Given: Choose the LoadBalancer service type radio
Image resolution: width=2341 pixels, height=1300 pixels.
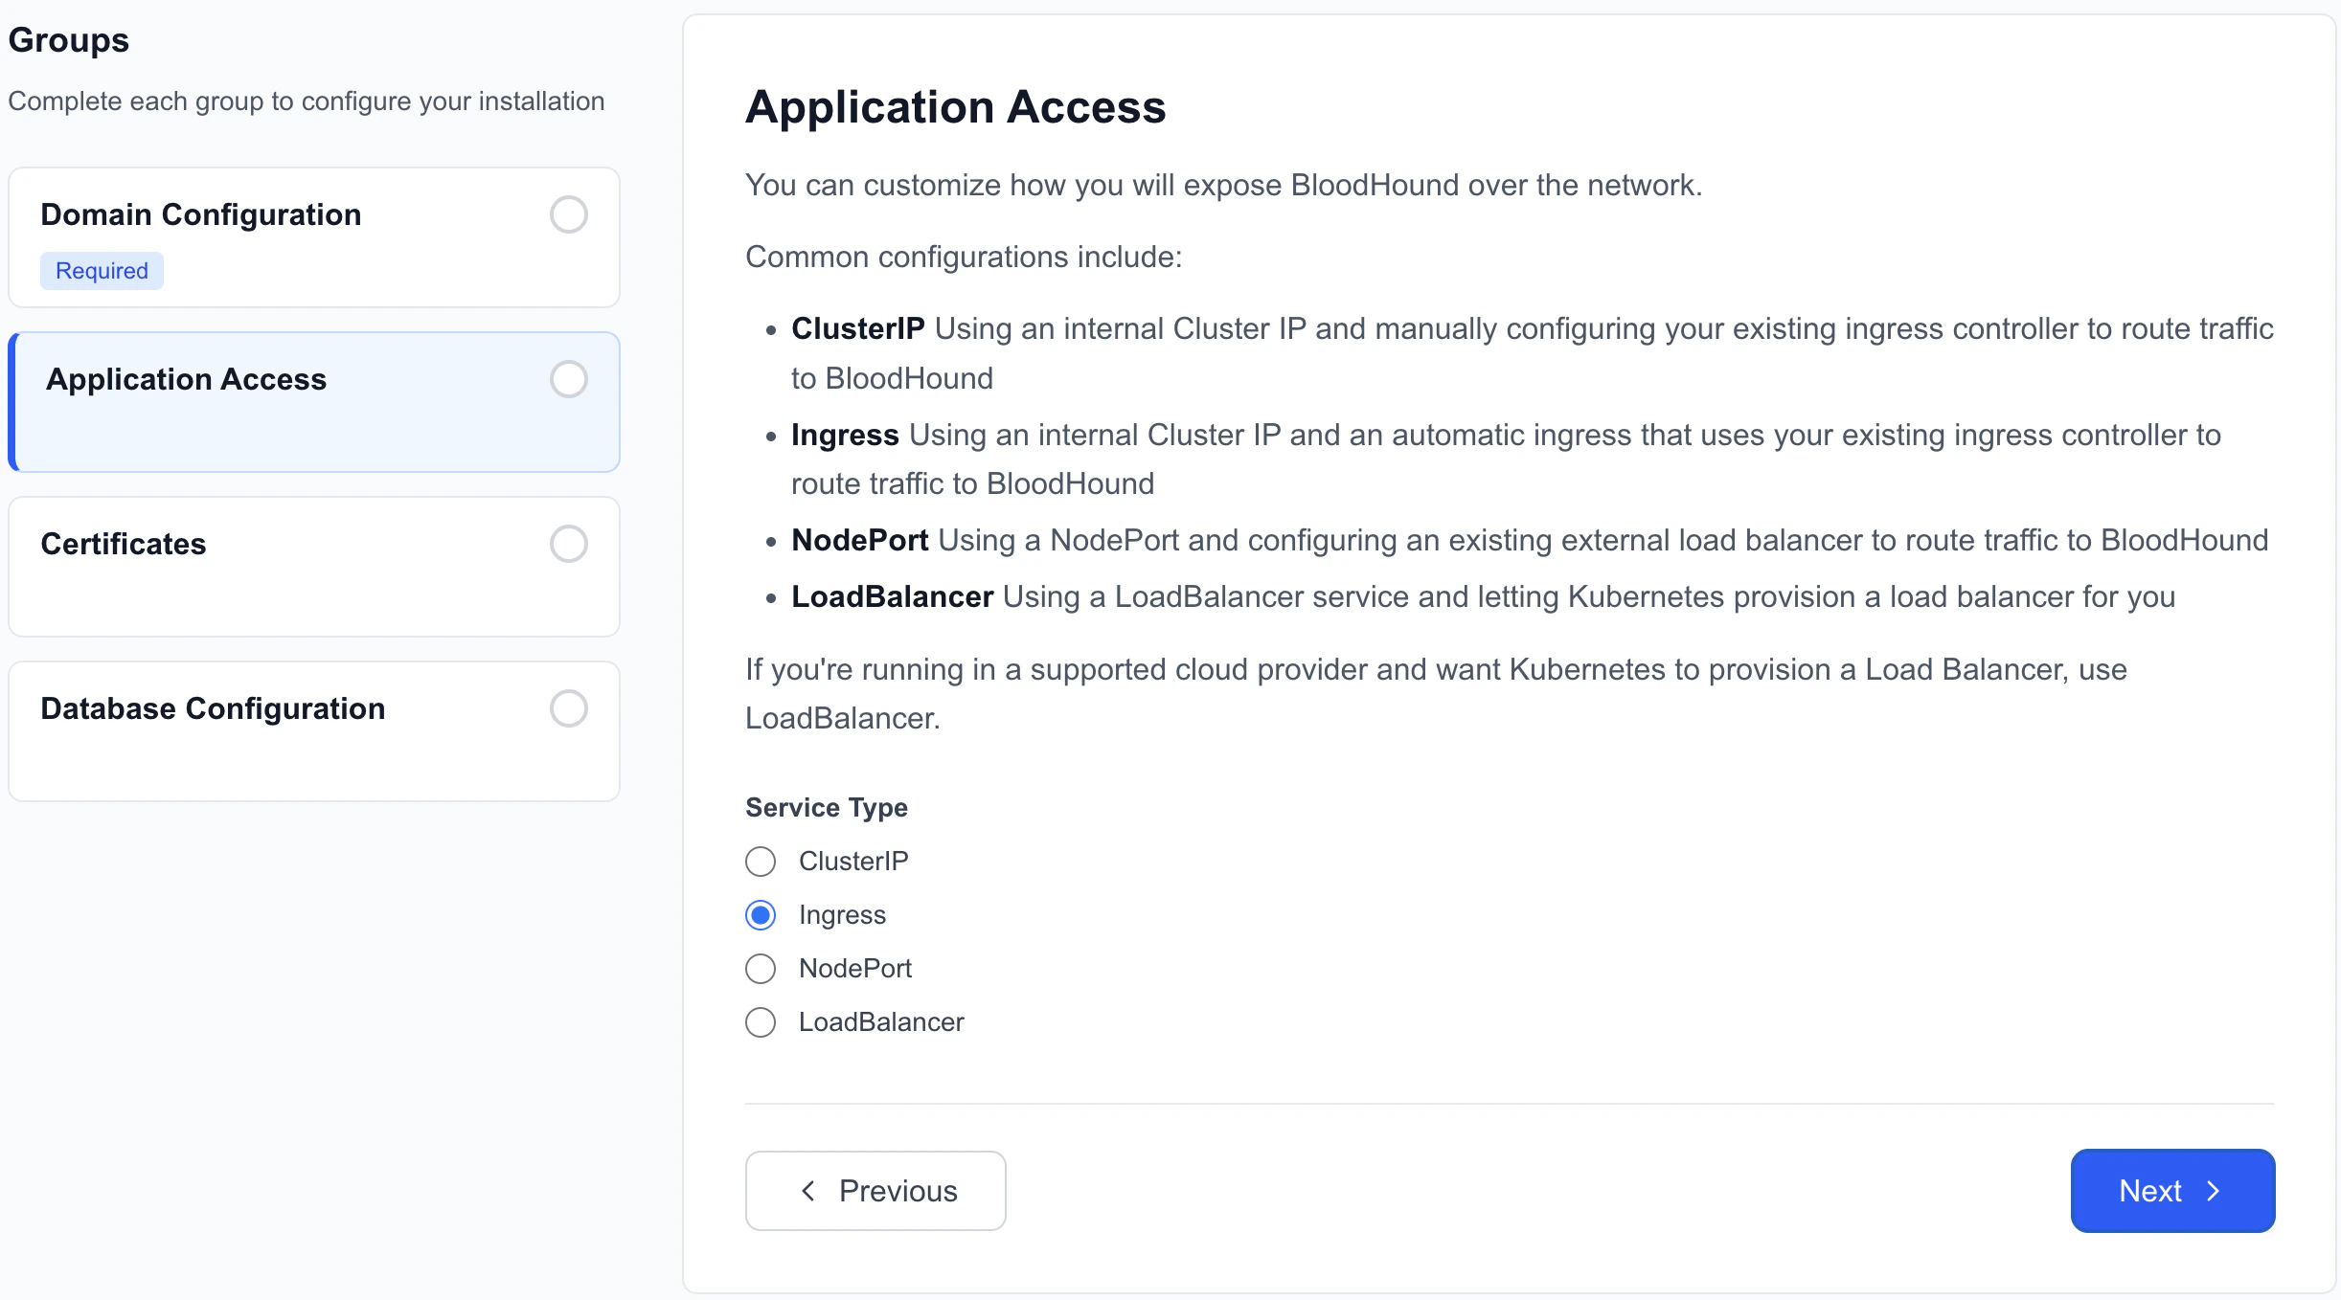Looking at the screenshot, I should [x=761, y=1022].
